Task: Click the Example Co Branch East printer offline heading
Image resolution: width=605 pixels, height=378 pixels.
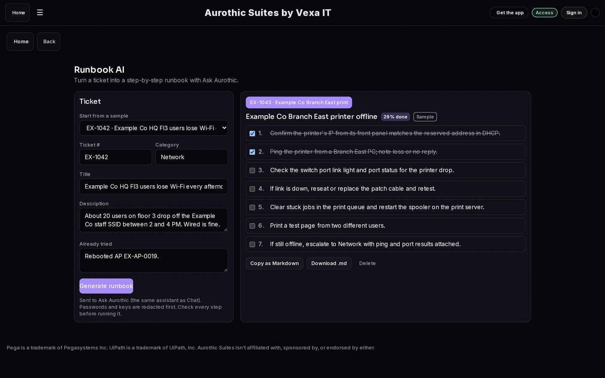Action: (x=311, y=116)
